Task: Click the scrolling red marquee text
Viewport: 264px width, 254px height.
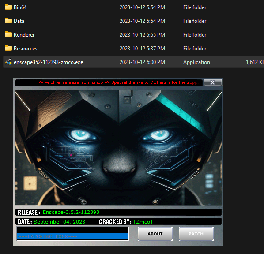Action: 118,82
